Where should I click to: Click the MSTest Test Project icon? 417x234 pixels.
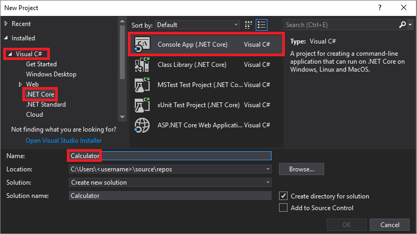pos(142,85)
